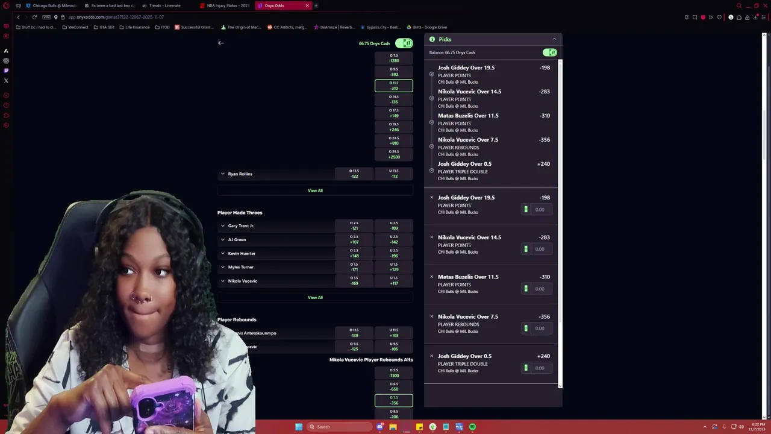Open the VPN badge in address bar

(x=46, y=17)
